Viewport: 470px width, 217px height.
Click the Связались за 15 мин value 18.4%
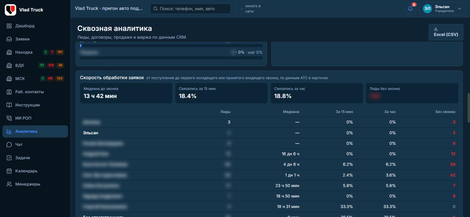(188, 96)
